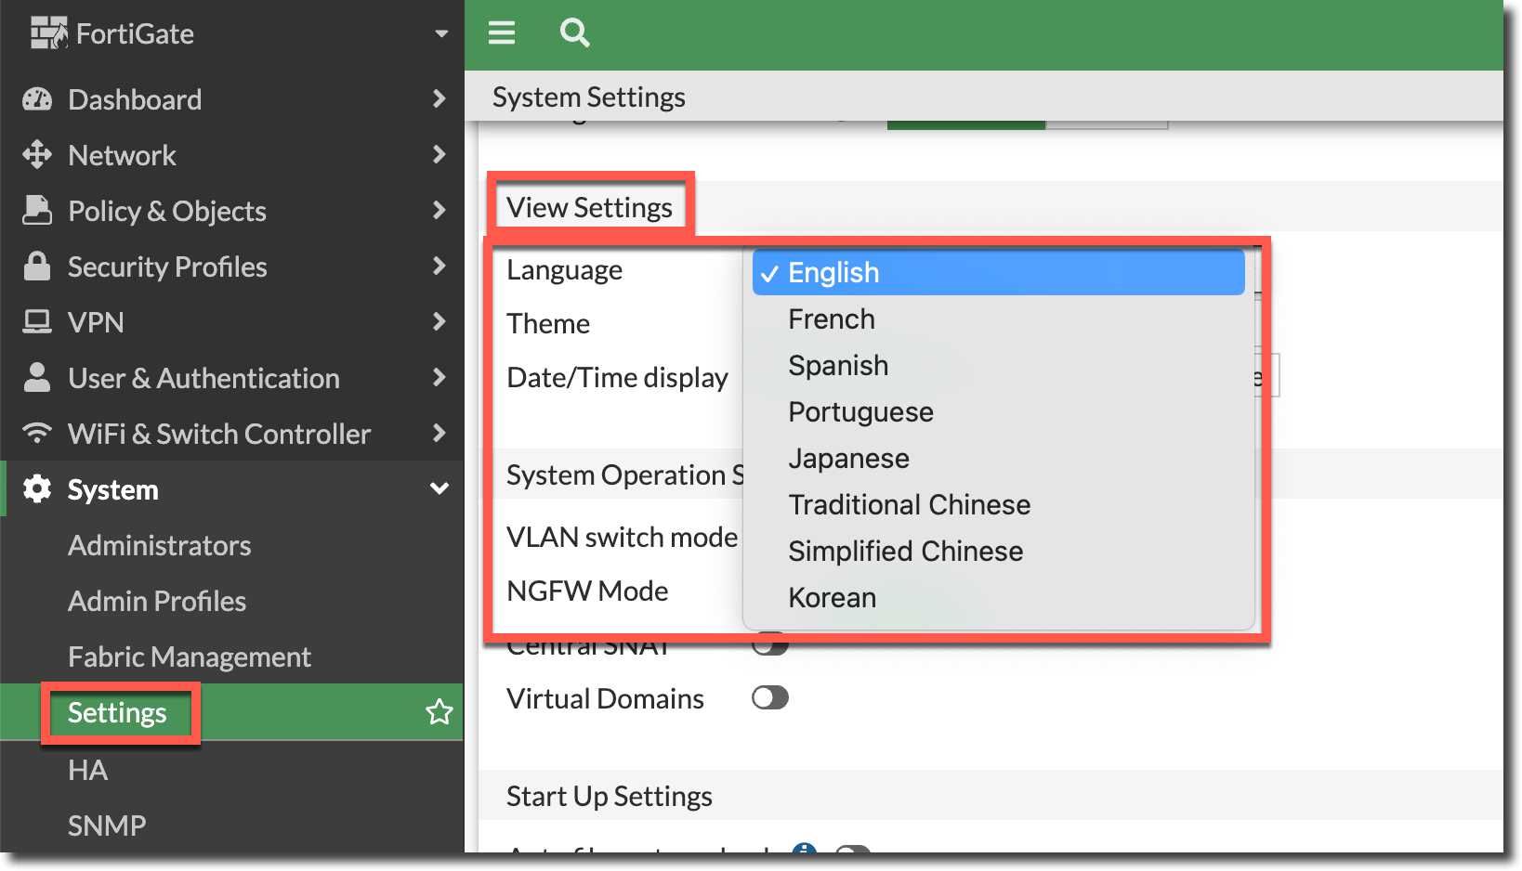The height and width of the screenshot is (871, 1522).
Task: Open the FortiGate dropdown arrow
Action: tap(441, 34)
